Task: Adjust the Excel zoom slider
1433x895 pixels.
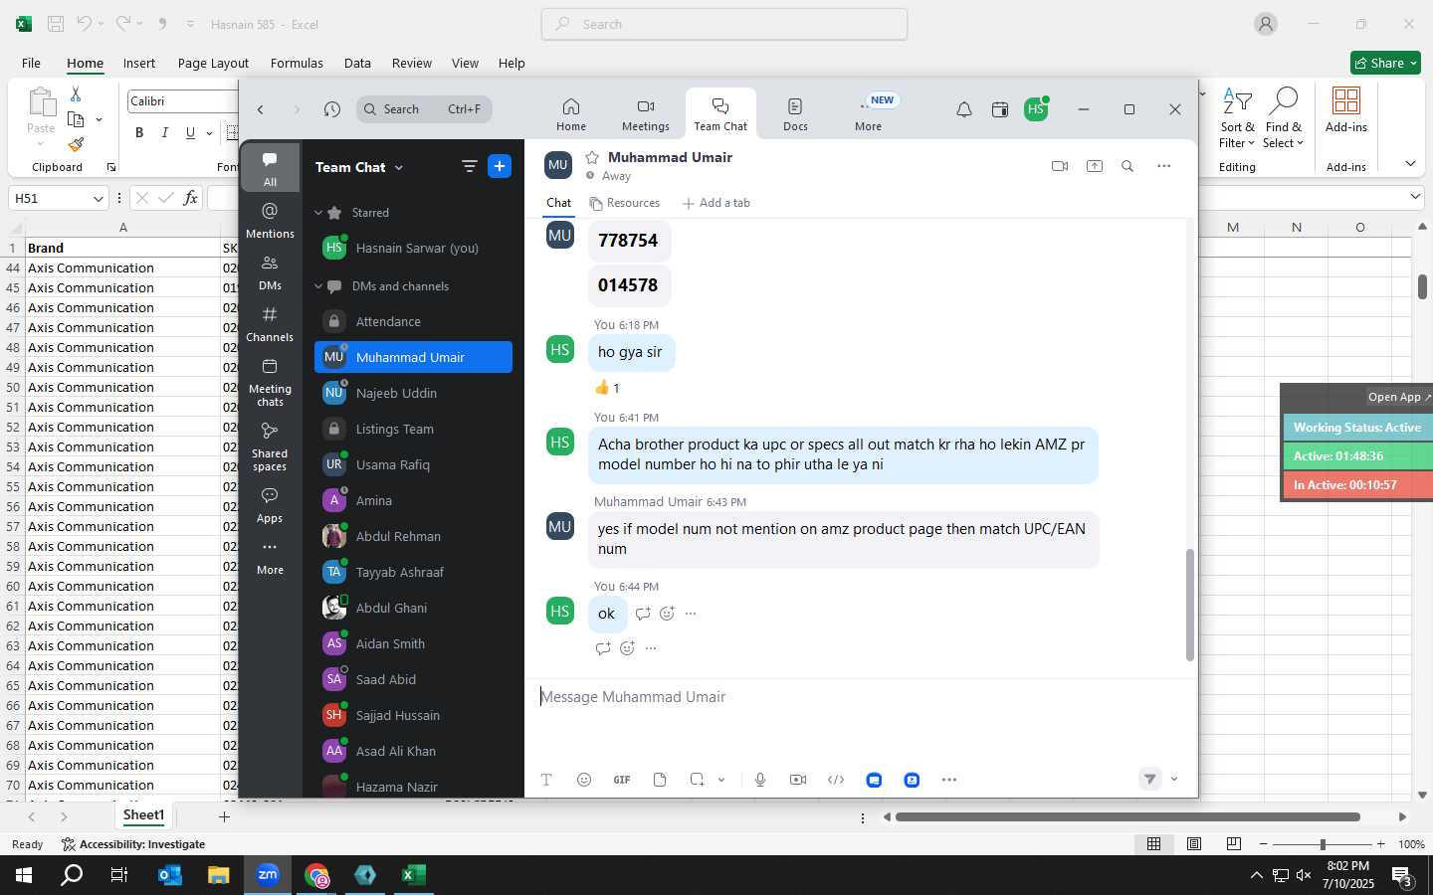Action: 1323,844
